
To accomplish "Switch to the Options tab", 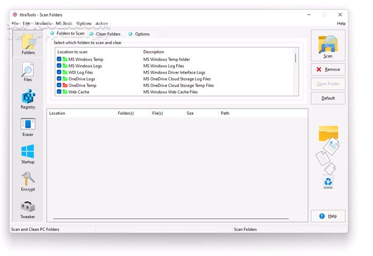I will [x=142, y=34].
